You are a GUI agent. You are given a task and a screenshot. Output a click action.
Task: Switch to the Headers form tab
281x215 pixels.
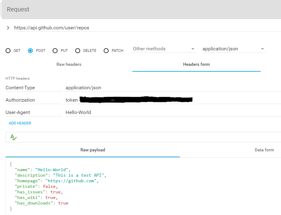(196, 65)
